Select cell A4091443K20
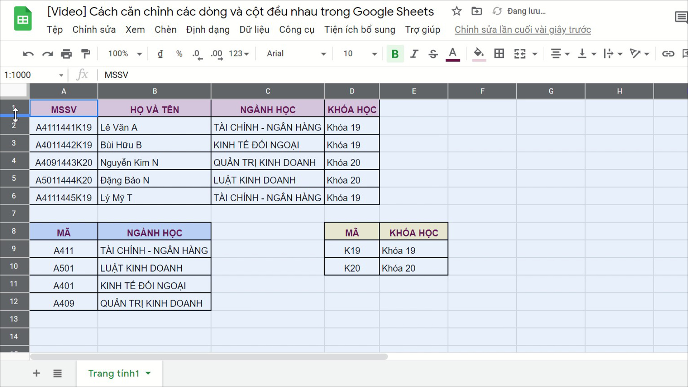Viewport: 688px width, 387px height. [63, 161]
